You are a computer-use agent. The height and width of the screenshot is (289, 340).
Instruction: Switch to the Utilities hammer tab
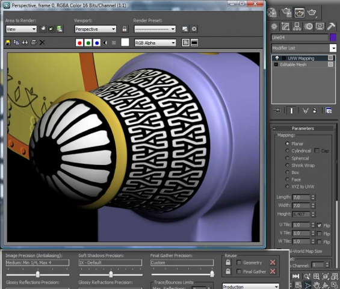331,26
